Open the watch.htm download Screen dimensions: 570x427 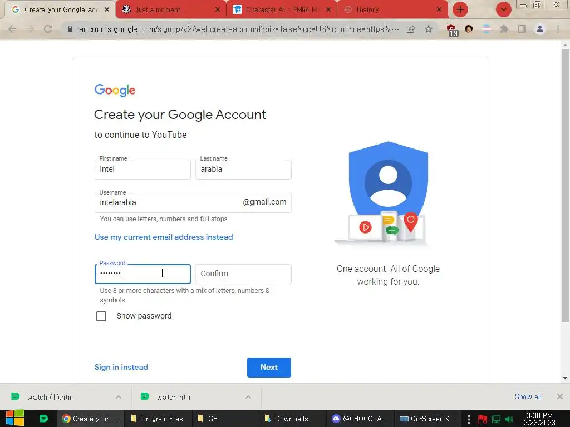point(174,397)
